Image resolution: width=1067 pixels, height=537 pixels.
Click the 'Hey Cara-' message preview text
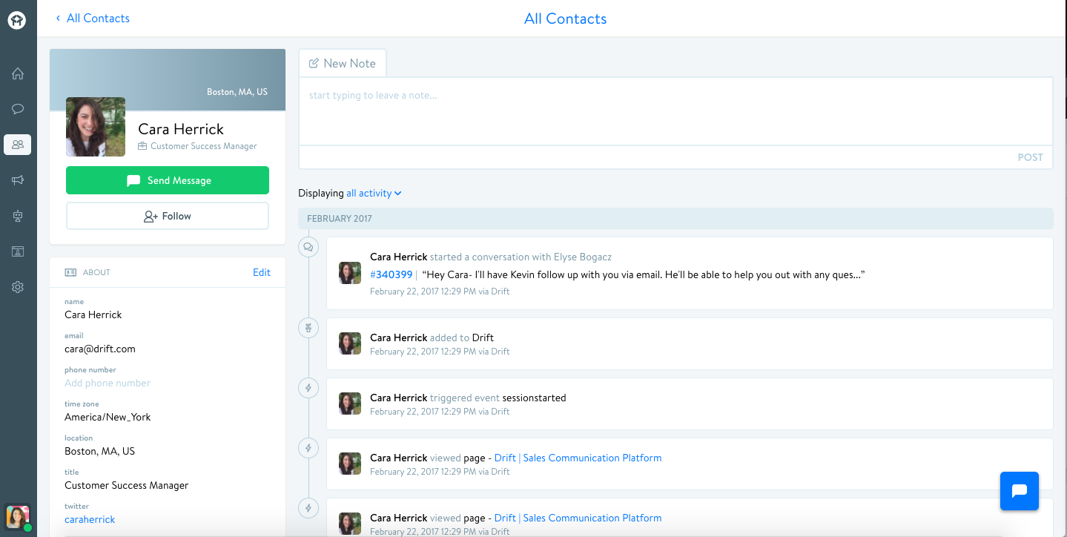point(643,274)
